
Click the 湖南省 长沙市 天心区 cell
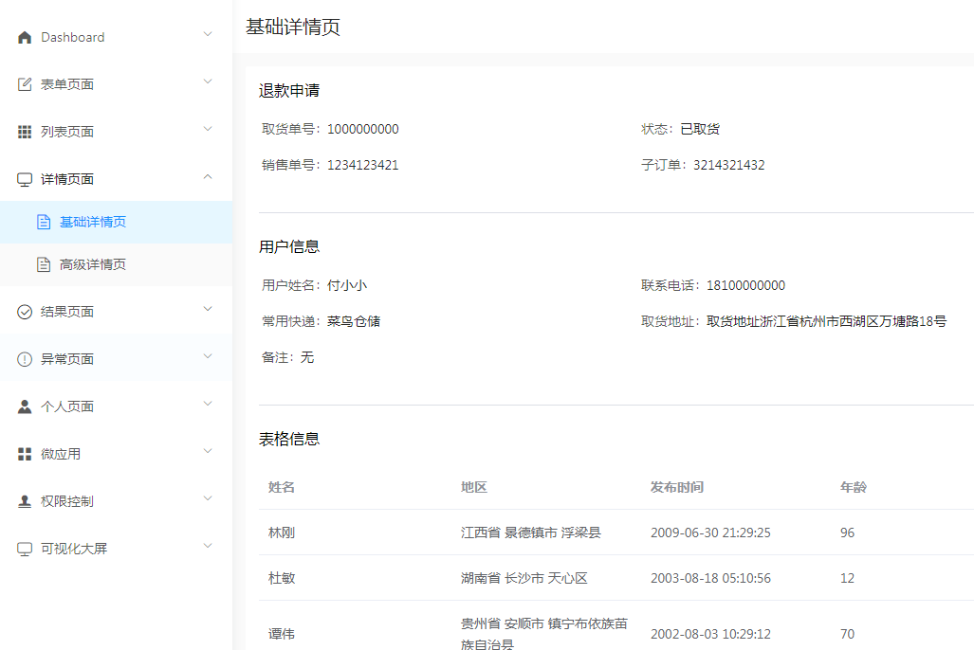(x=524, y=578)
